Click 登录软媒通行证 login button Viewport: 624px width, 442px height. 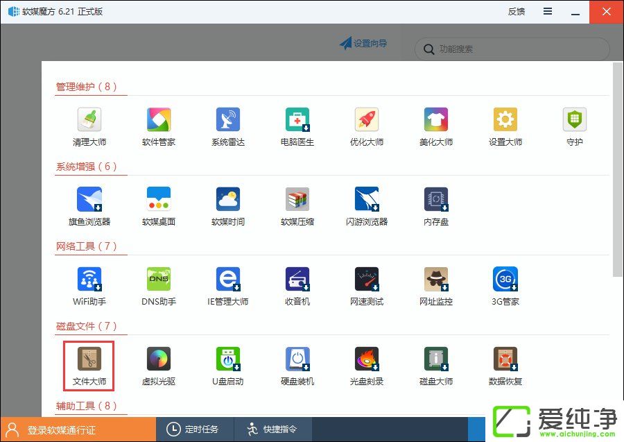pos(78,430)
